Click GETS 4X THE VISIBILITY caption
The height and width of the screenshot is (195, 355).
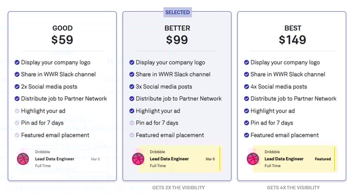pos(293,188)
